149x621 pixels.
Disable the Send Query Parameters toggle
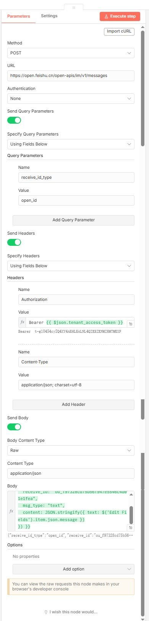pyautogui.click(x=14, y=120)
